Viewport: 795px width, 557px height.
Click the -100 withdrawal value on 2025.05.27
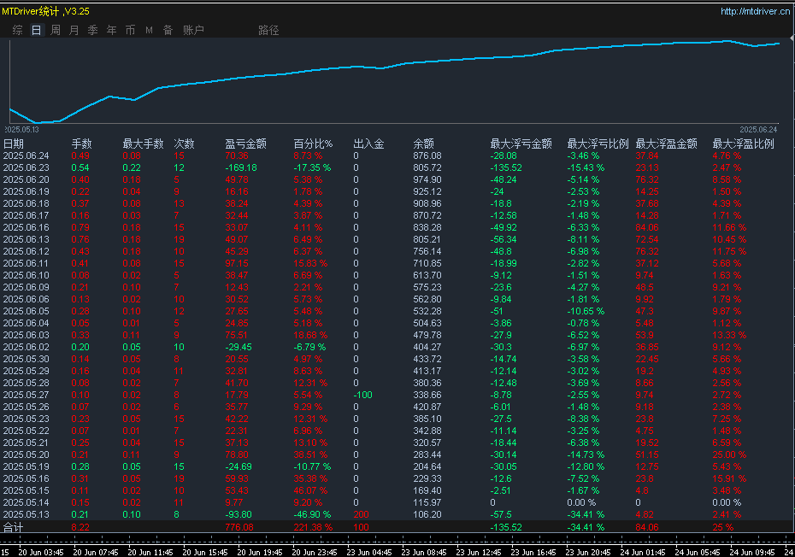pyautogui.click(x=365, y=395)
